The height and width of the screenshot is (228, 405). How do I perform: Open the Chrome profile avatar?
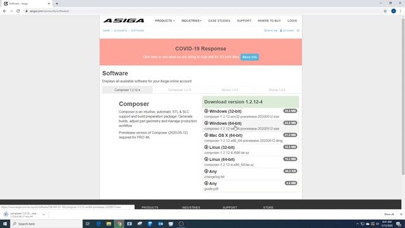pyautogui.click(x=394, y=11)
